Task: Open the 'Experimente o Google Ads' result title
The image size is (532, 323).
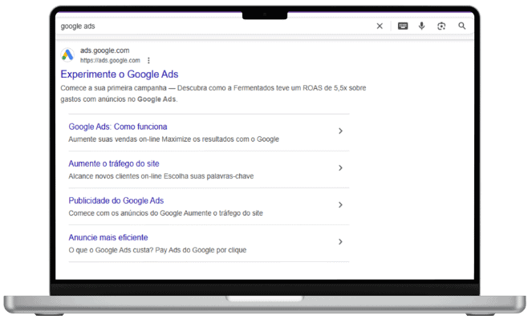Action: [120, 75]
